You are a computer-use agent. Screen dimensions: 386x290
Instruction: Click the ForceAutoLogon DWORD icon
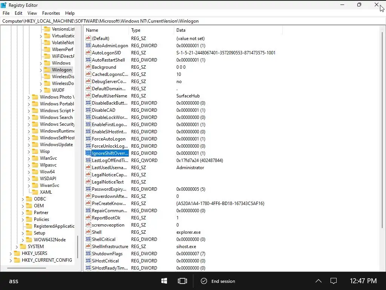pyautogui.click(x=88, y=139)
